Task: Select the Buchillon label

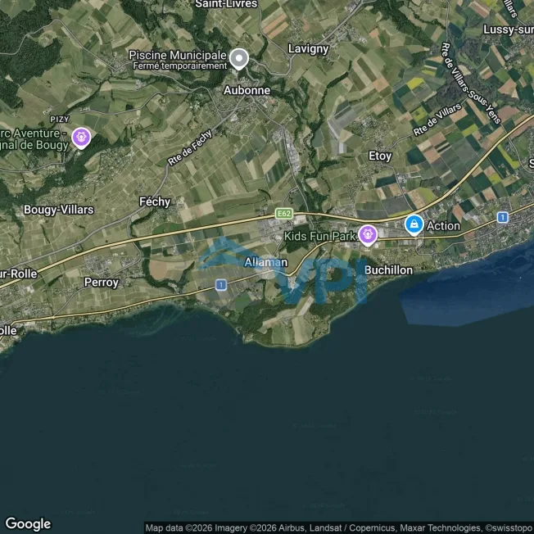Action: (388, 270)
